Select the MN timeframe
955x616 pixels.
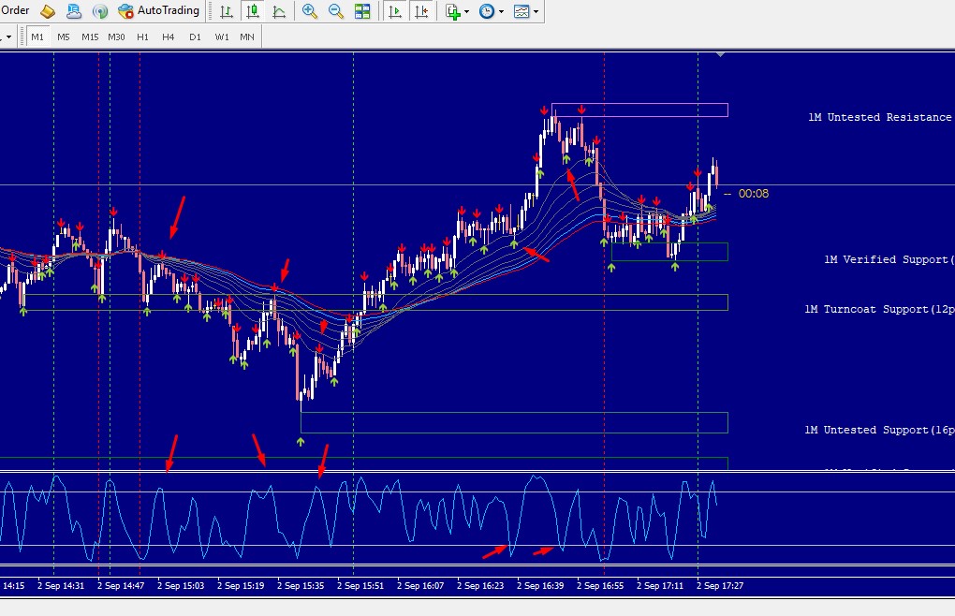point(246,37)
